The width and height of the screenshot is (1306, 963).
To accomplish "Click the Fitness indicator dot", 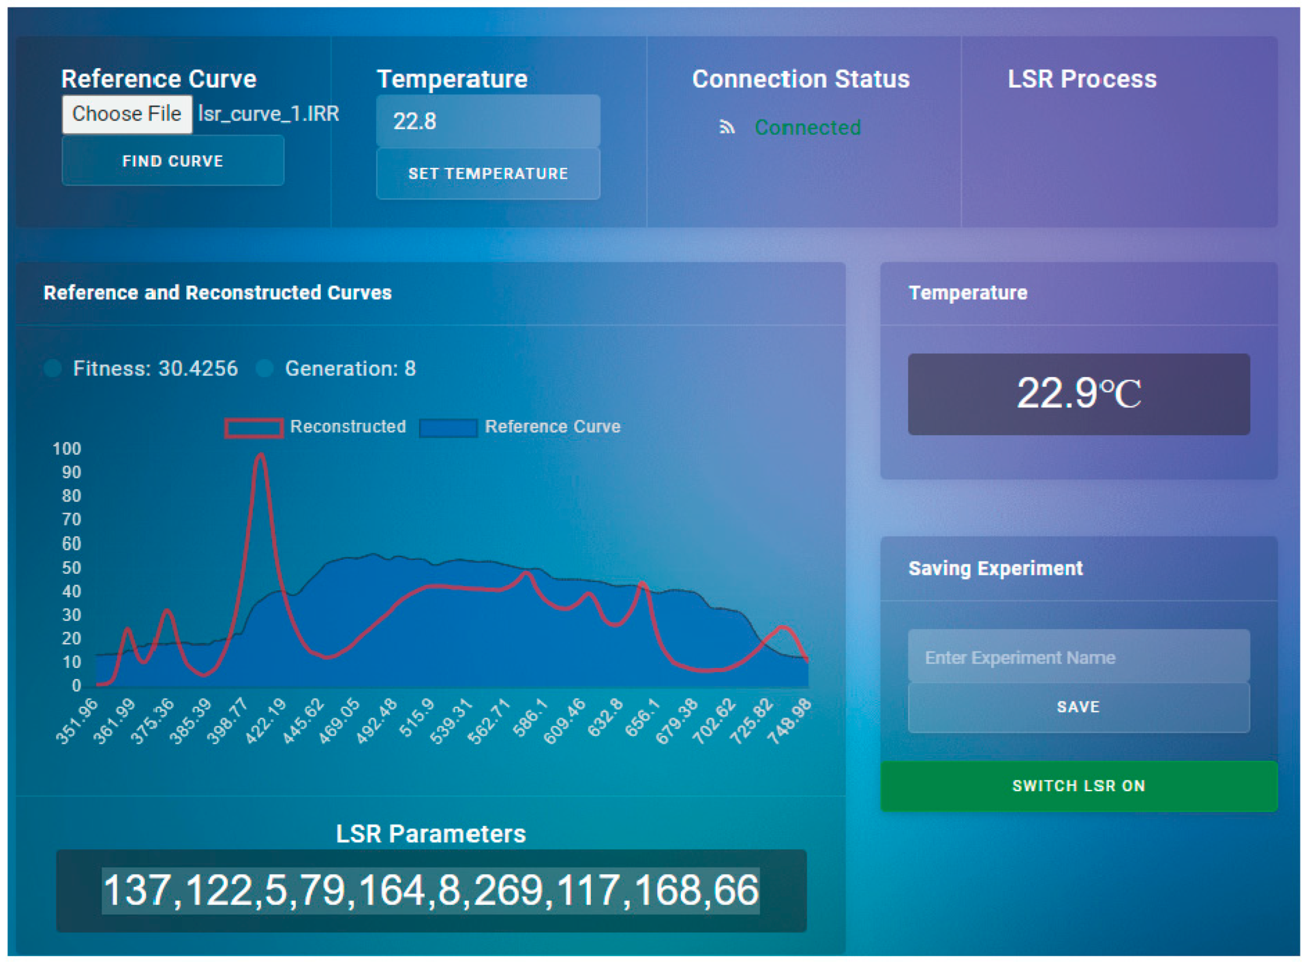I will pos(53,368).
